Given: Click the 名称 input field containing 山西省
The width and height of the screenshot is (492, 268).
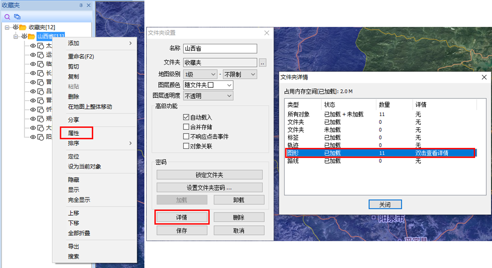Looking at the screenshot, I should pos(220,49).
